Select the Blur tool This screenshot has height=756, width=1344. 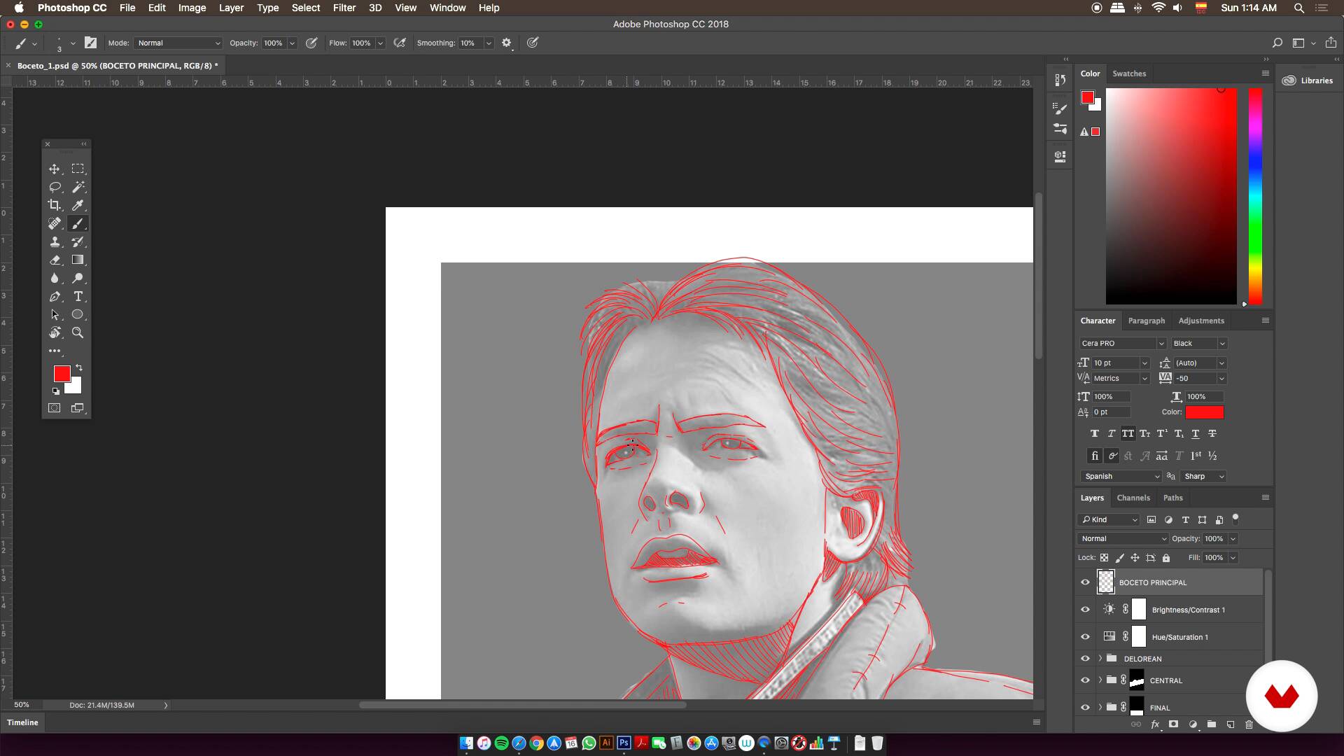click(x=54, y=278)
